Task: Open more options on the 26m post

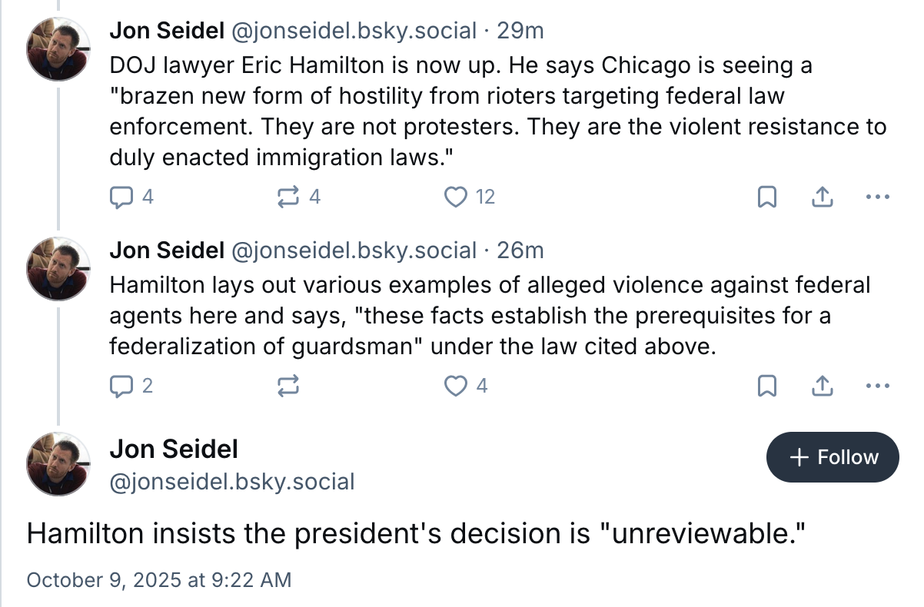Action: 876,385
